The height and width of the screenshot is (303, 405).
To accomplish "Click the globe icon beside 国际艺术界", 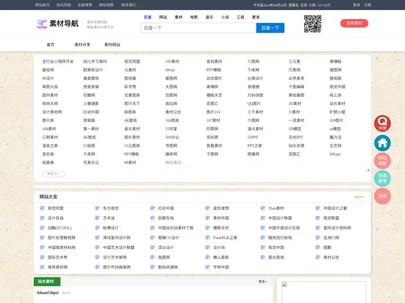I will pyautogui.click(x=42, y=257).
